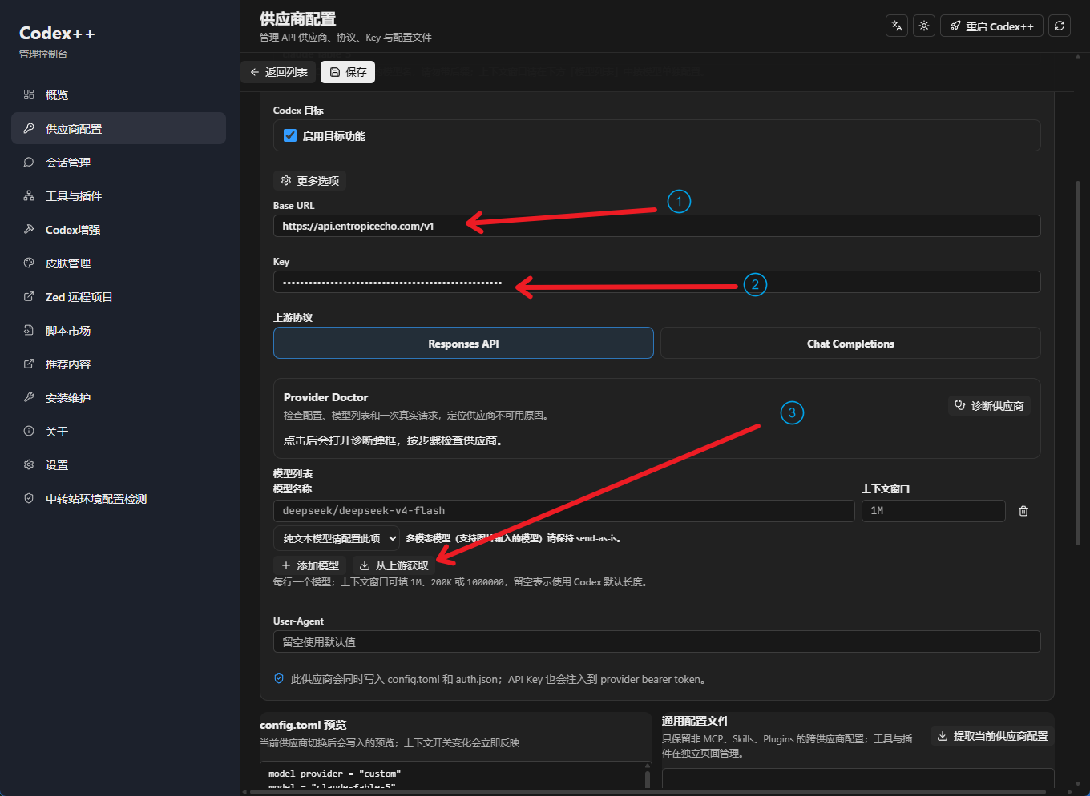Uncheck the 启用目标功能 checkbox
1090x796 pixels.
[x=290, y=135]
